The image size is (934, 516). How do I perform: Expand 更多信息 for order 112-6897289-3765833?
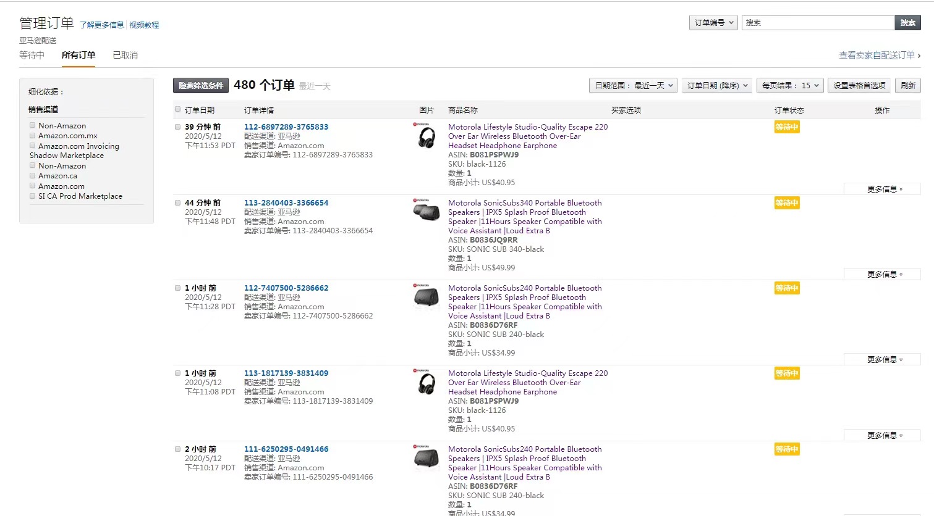(x=882, y=189)
